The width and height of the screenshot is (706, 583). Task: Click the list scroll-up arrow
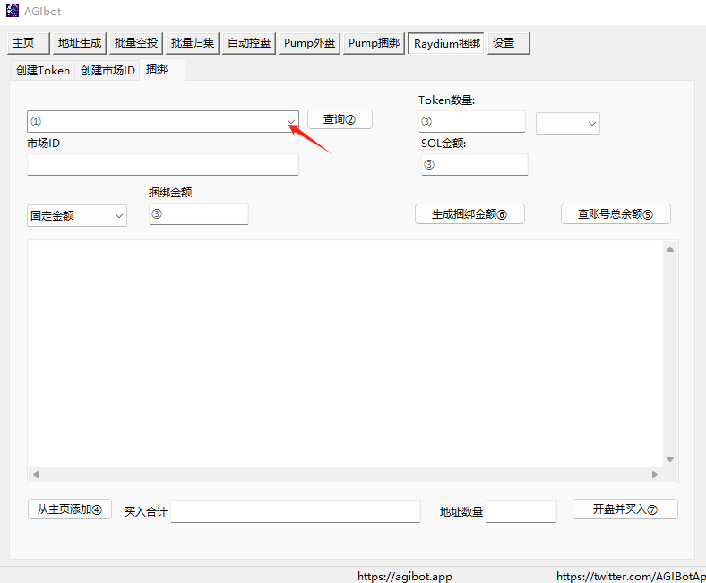tap(670, 249)
